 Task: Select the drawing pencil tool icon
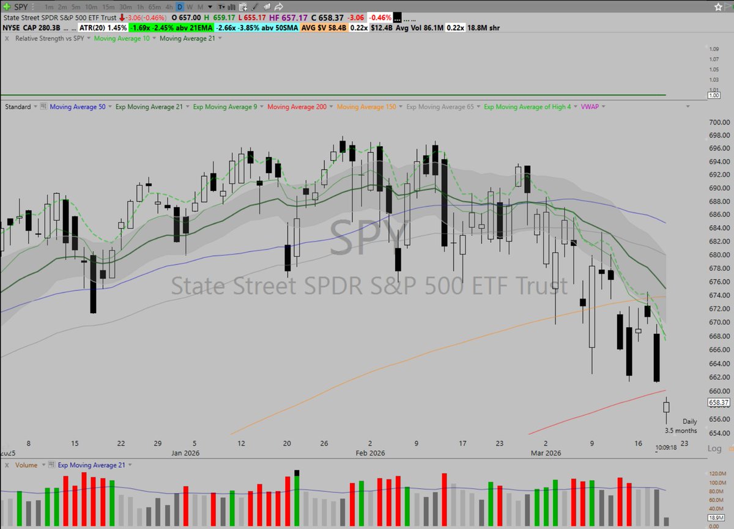255,7
